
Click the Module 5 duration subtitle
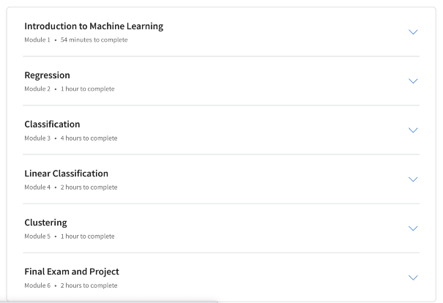point(88,236)
